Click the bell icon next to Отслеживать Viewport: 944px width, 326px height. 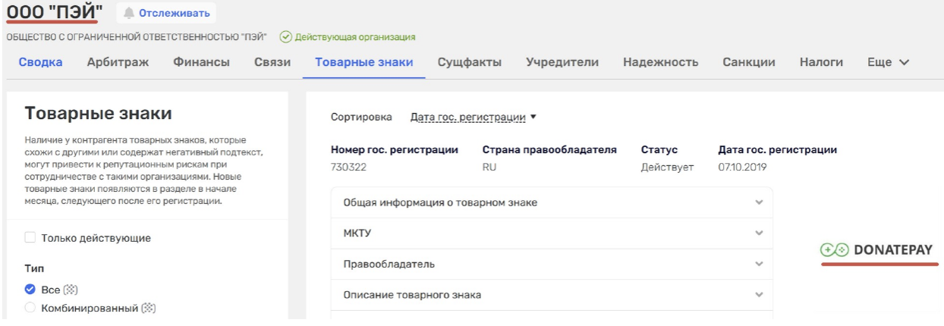coord(129,13)
